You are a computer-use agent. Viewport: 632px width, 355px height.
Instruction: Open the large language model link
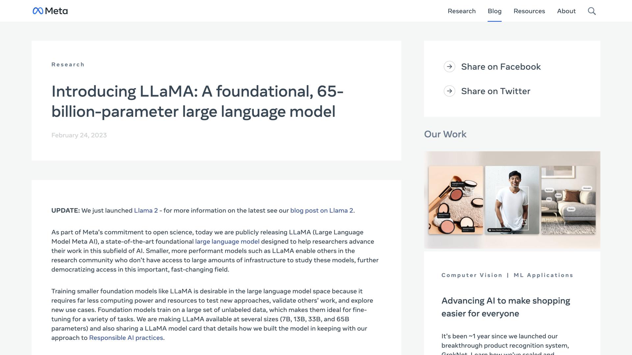(x=227, y=242)
